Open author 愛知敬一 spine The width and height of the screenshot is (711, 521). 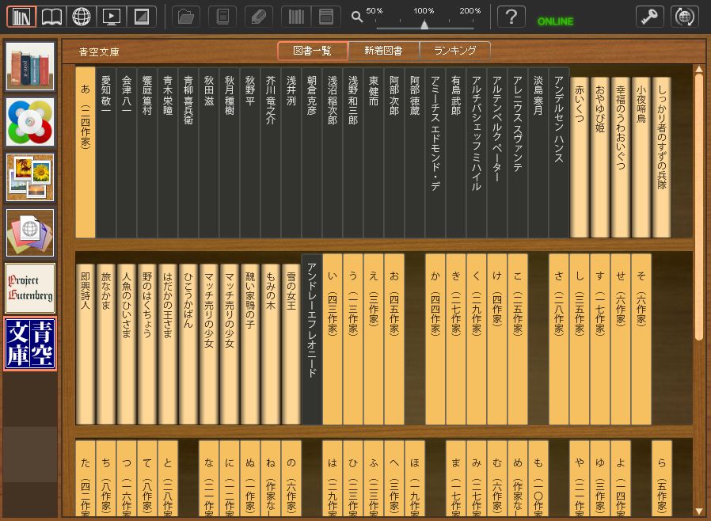105,152
